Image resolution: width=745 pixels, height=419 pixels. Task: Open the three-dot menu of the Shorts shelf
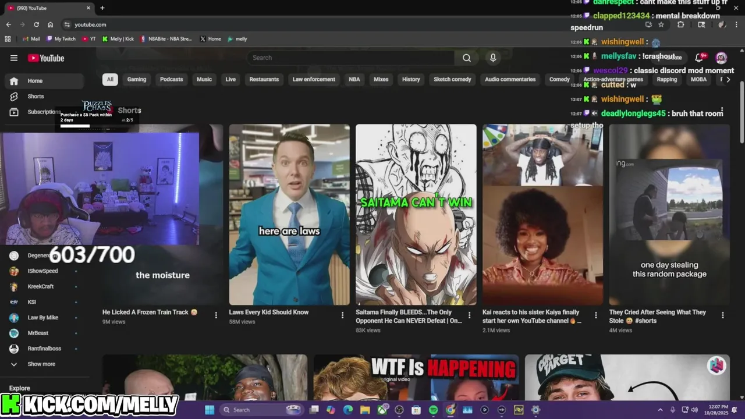722,111
